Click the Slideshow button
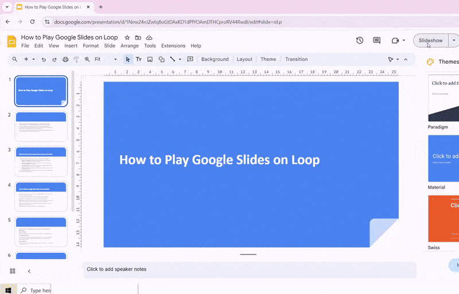Viewport: 459px width, 294px height. click(x=430, y=41)
